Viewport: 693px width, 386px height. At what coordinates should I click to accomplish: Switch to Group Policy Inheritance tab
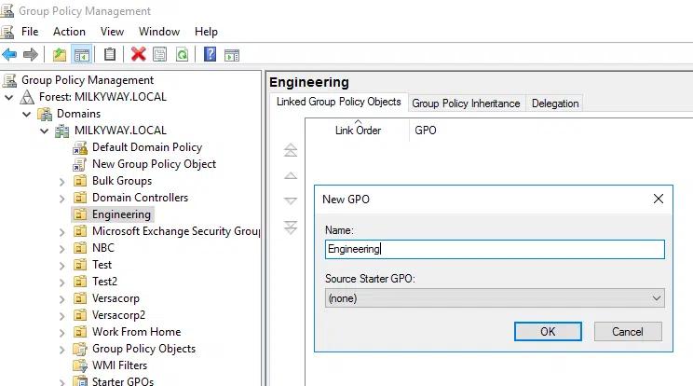pyautogui.click(x=466, y=103)
